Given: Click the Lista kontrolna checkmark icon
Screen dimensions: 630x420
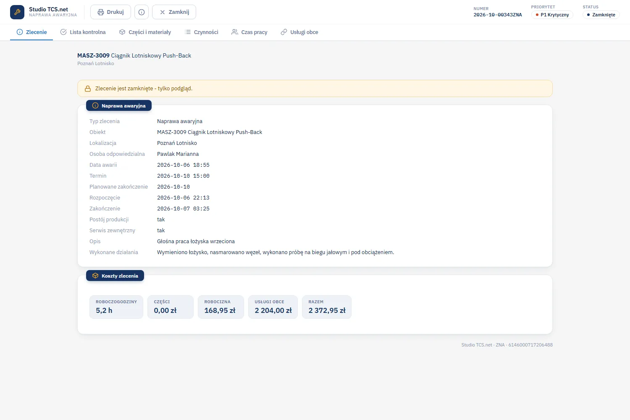Looking at the screenshot, I should pyautogui.click(x=63, y=32).
